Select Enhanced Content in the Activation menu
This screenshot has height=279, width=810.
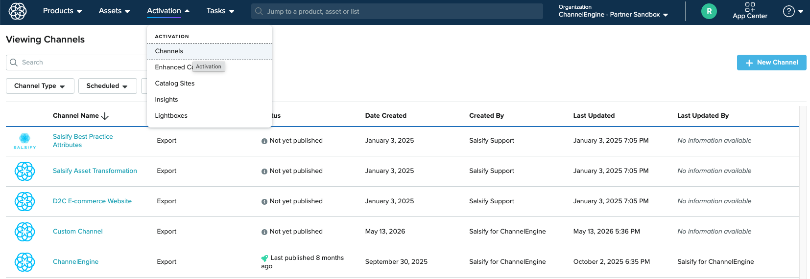(x=210, y=67)
